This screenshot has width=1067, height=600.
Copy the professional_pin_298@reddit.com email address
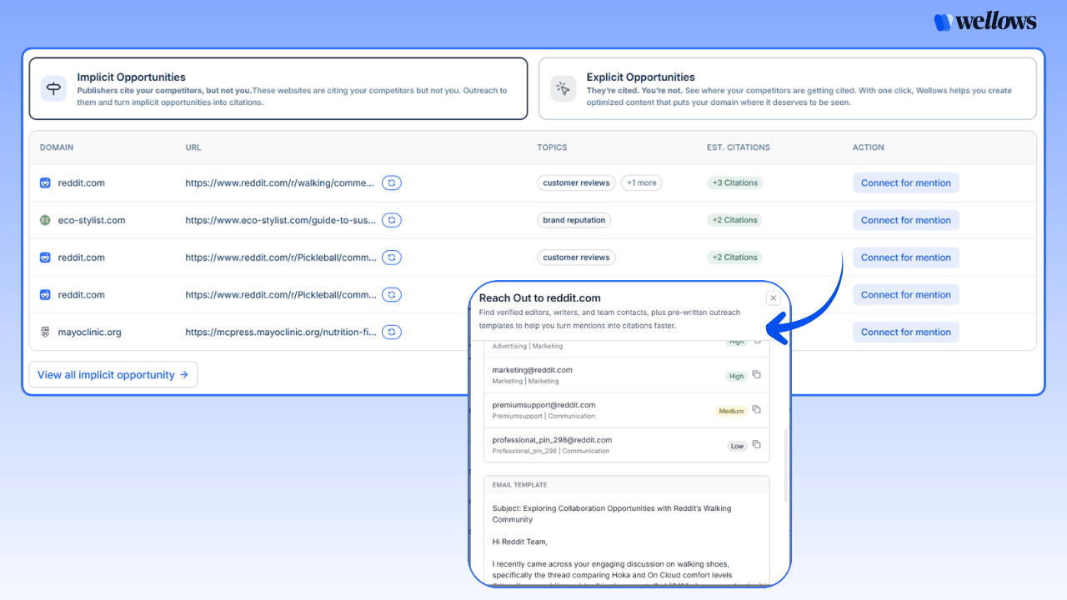pyautogui.click(x=757, y=444)
